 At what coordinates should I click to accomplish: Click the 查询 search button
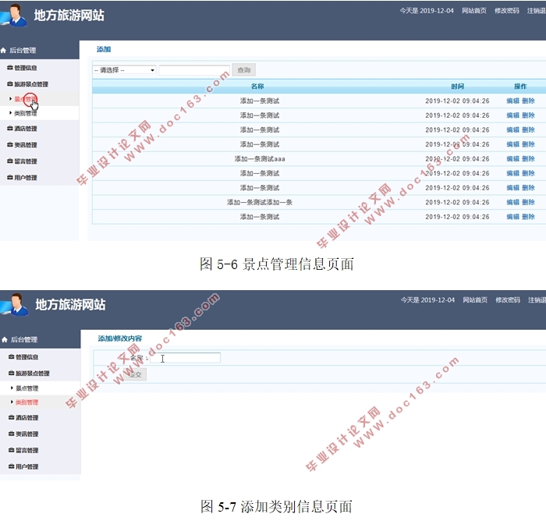click(243, 70)
